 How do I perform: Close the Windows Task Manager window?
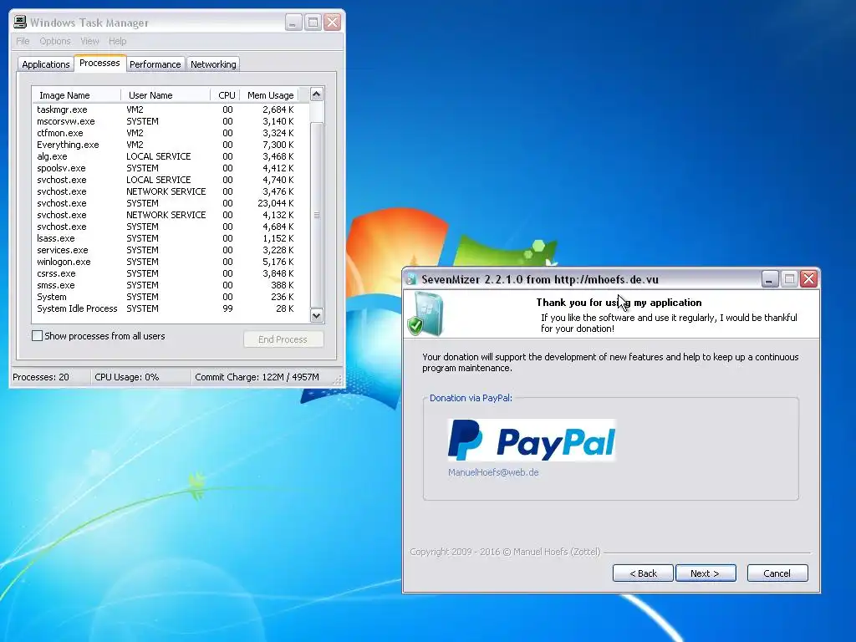click(332, 23)
